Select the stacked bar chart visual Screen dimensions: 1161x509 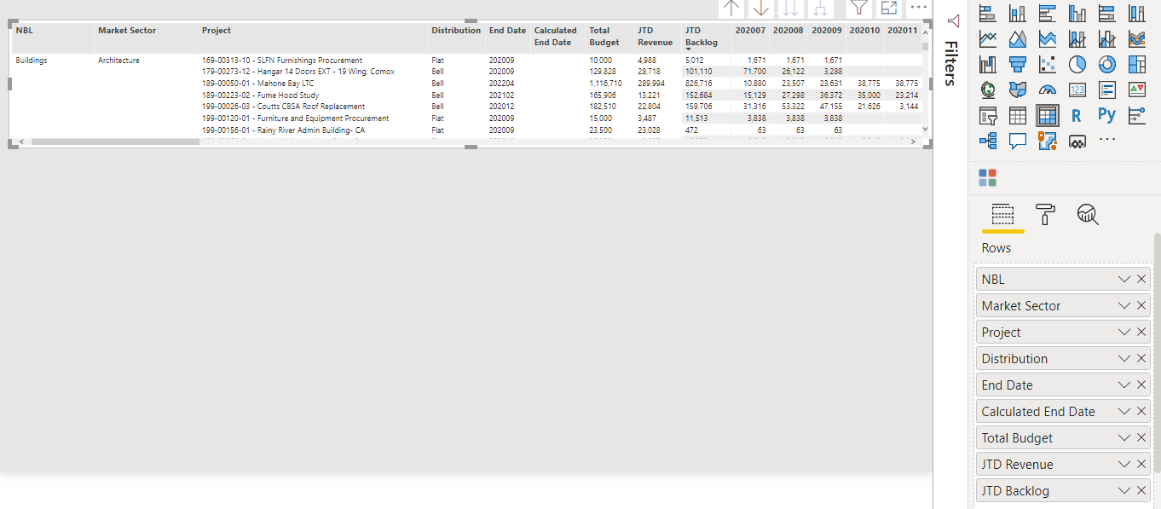tap(988, 13)
